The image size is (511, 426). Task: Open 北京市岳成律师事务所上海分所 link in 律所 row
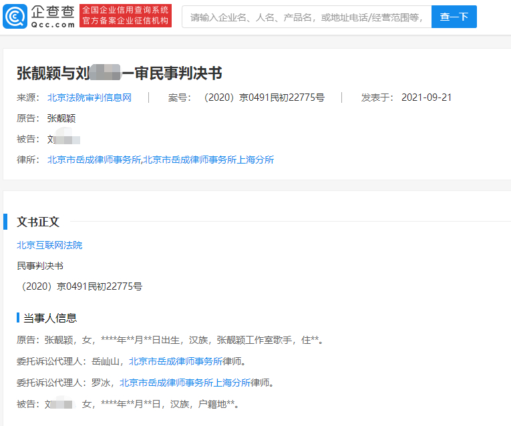[208, 160]
